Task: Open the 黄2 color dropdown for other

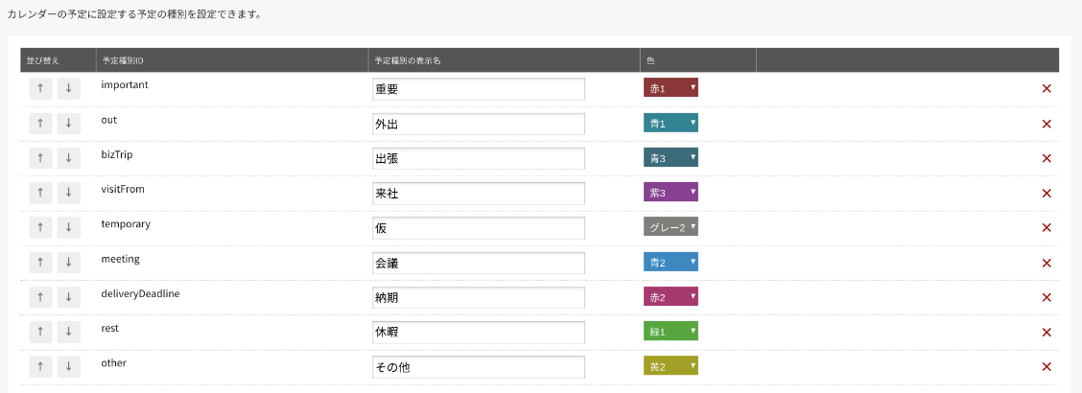Action: click(670, 366)
